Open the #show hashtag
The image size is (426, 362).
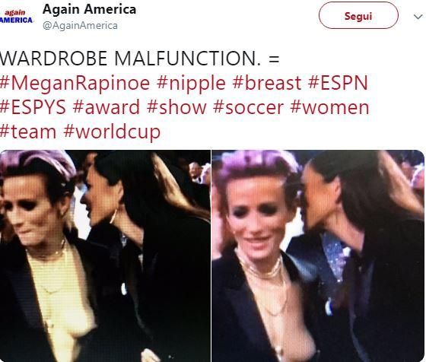[x=176, y=107]
